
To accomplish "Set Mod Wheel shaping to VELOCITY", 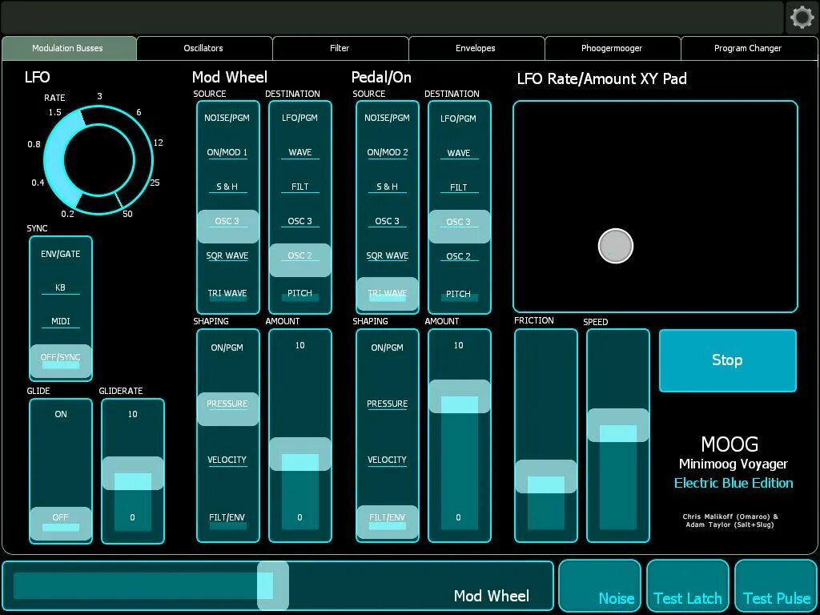I will click(x=227, y=460).
